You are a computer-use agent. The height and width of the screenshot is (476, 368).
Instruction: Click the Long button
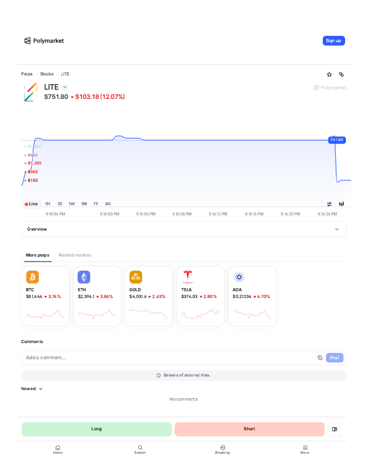96,429
